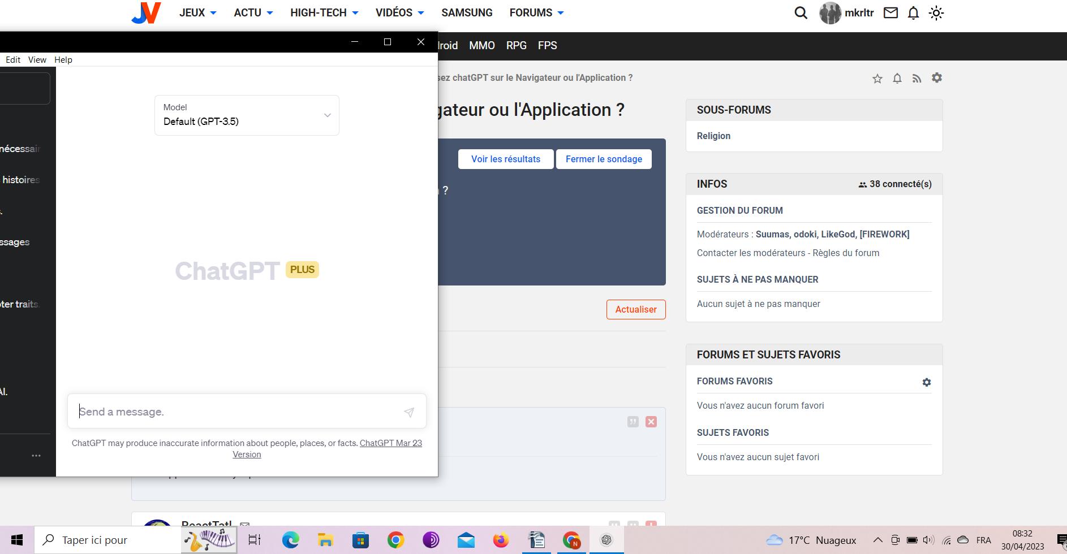Expand the HIGH-TECH navigation dropdown

[324, 12]
